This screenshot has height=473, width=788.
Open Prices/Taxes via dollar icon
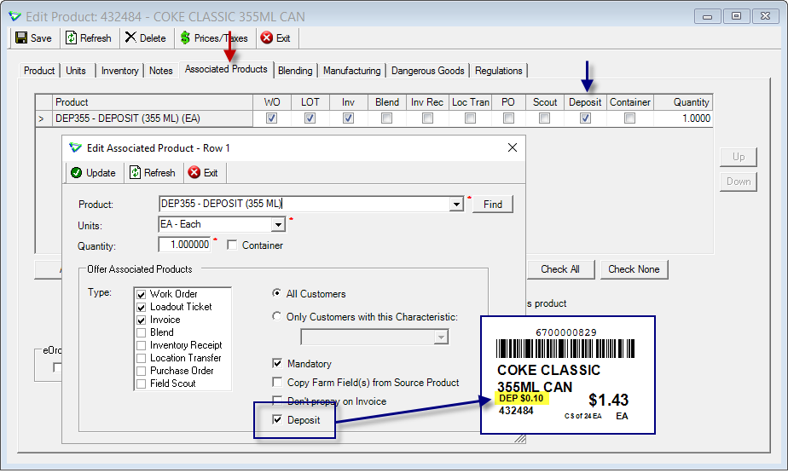point(185,37)
